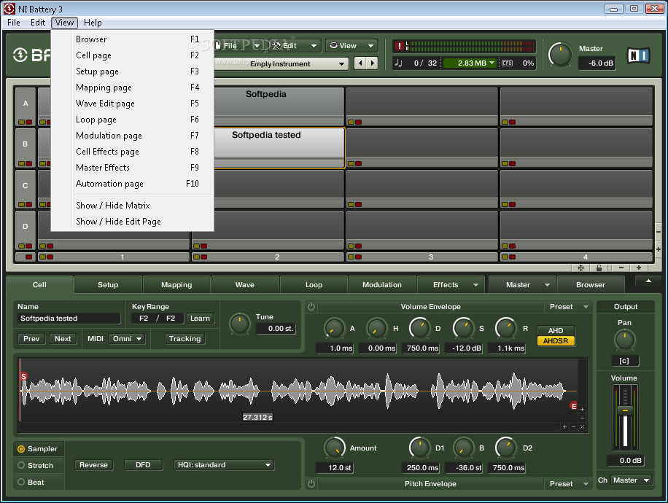The width and height of the screenshot is (668, 503).
Task: Click the tools icon on Edit button
Action: coord(276,46)
